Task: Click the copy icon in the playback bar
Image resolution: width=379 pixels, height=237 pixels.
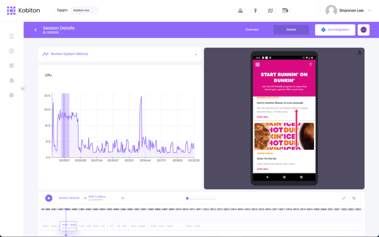Action: tap(354, 198)
